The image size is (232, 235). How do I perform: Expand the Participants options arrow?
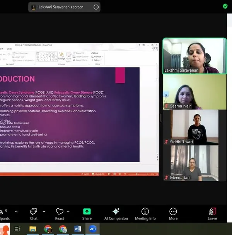(x=16, y=212)
